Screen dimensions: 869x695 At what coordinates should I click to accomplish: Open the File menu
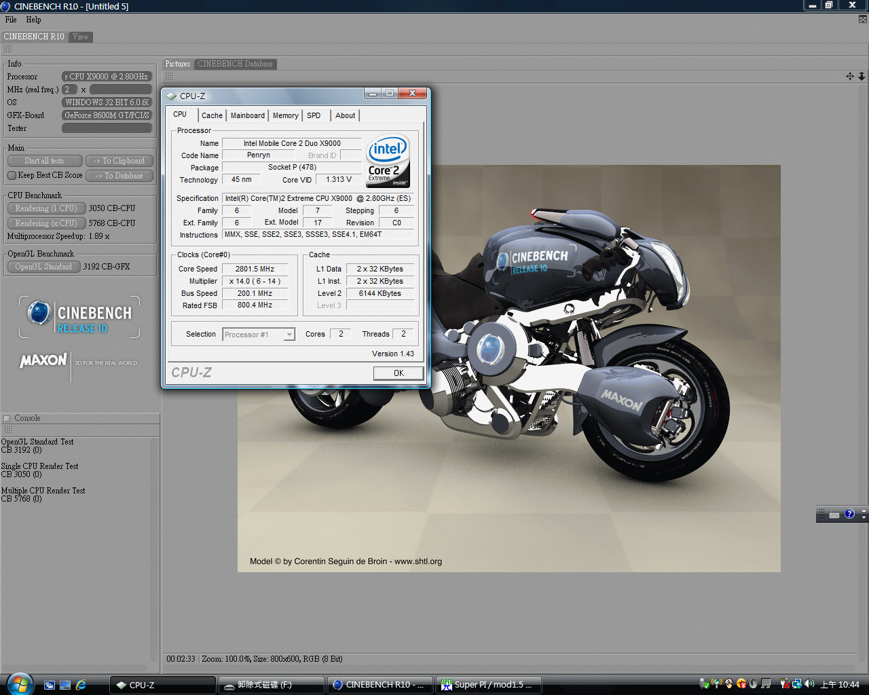(11, 20)
